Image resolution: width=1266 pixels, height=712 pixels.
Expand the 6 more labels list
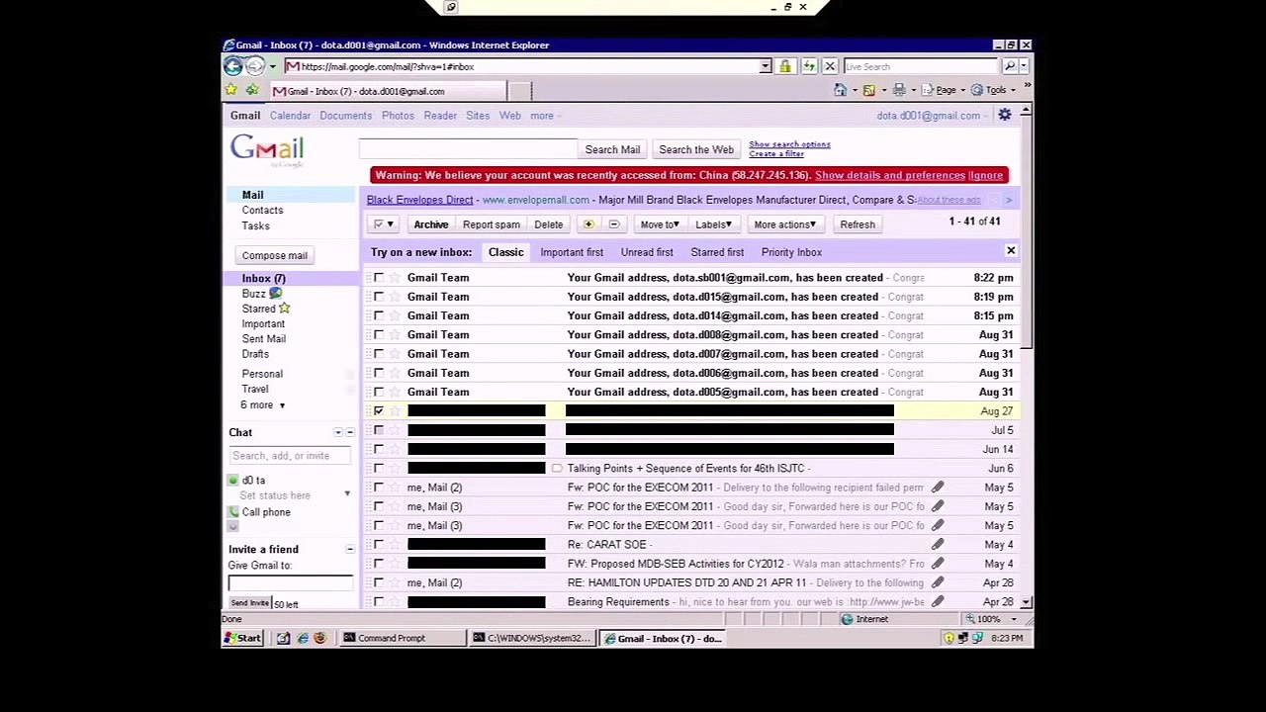(x=263, y=405)
